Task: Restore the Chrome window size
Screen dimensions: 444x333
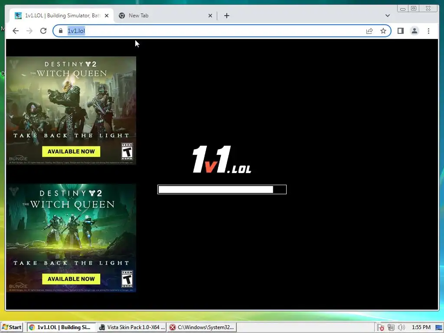Action: click(x=413, y=9)
